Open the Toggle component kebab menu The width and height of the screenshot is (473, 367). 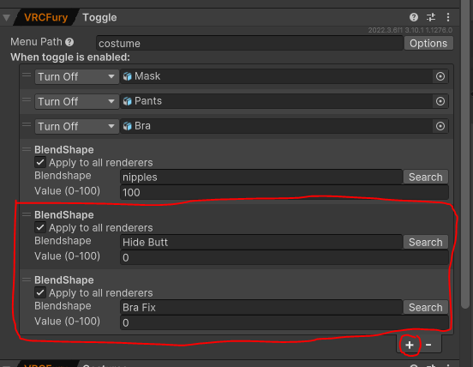pyautogui.click(x=448, y=17)
